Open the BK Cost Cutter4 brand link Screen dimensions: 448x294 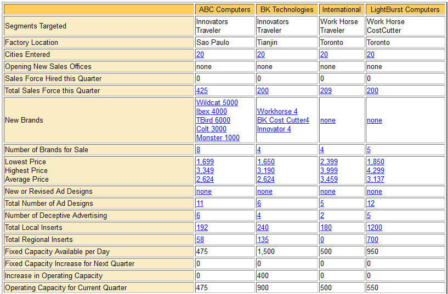[283, 120]
